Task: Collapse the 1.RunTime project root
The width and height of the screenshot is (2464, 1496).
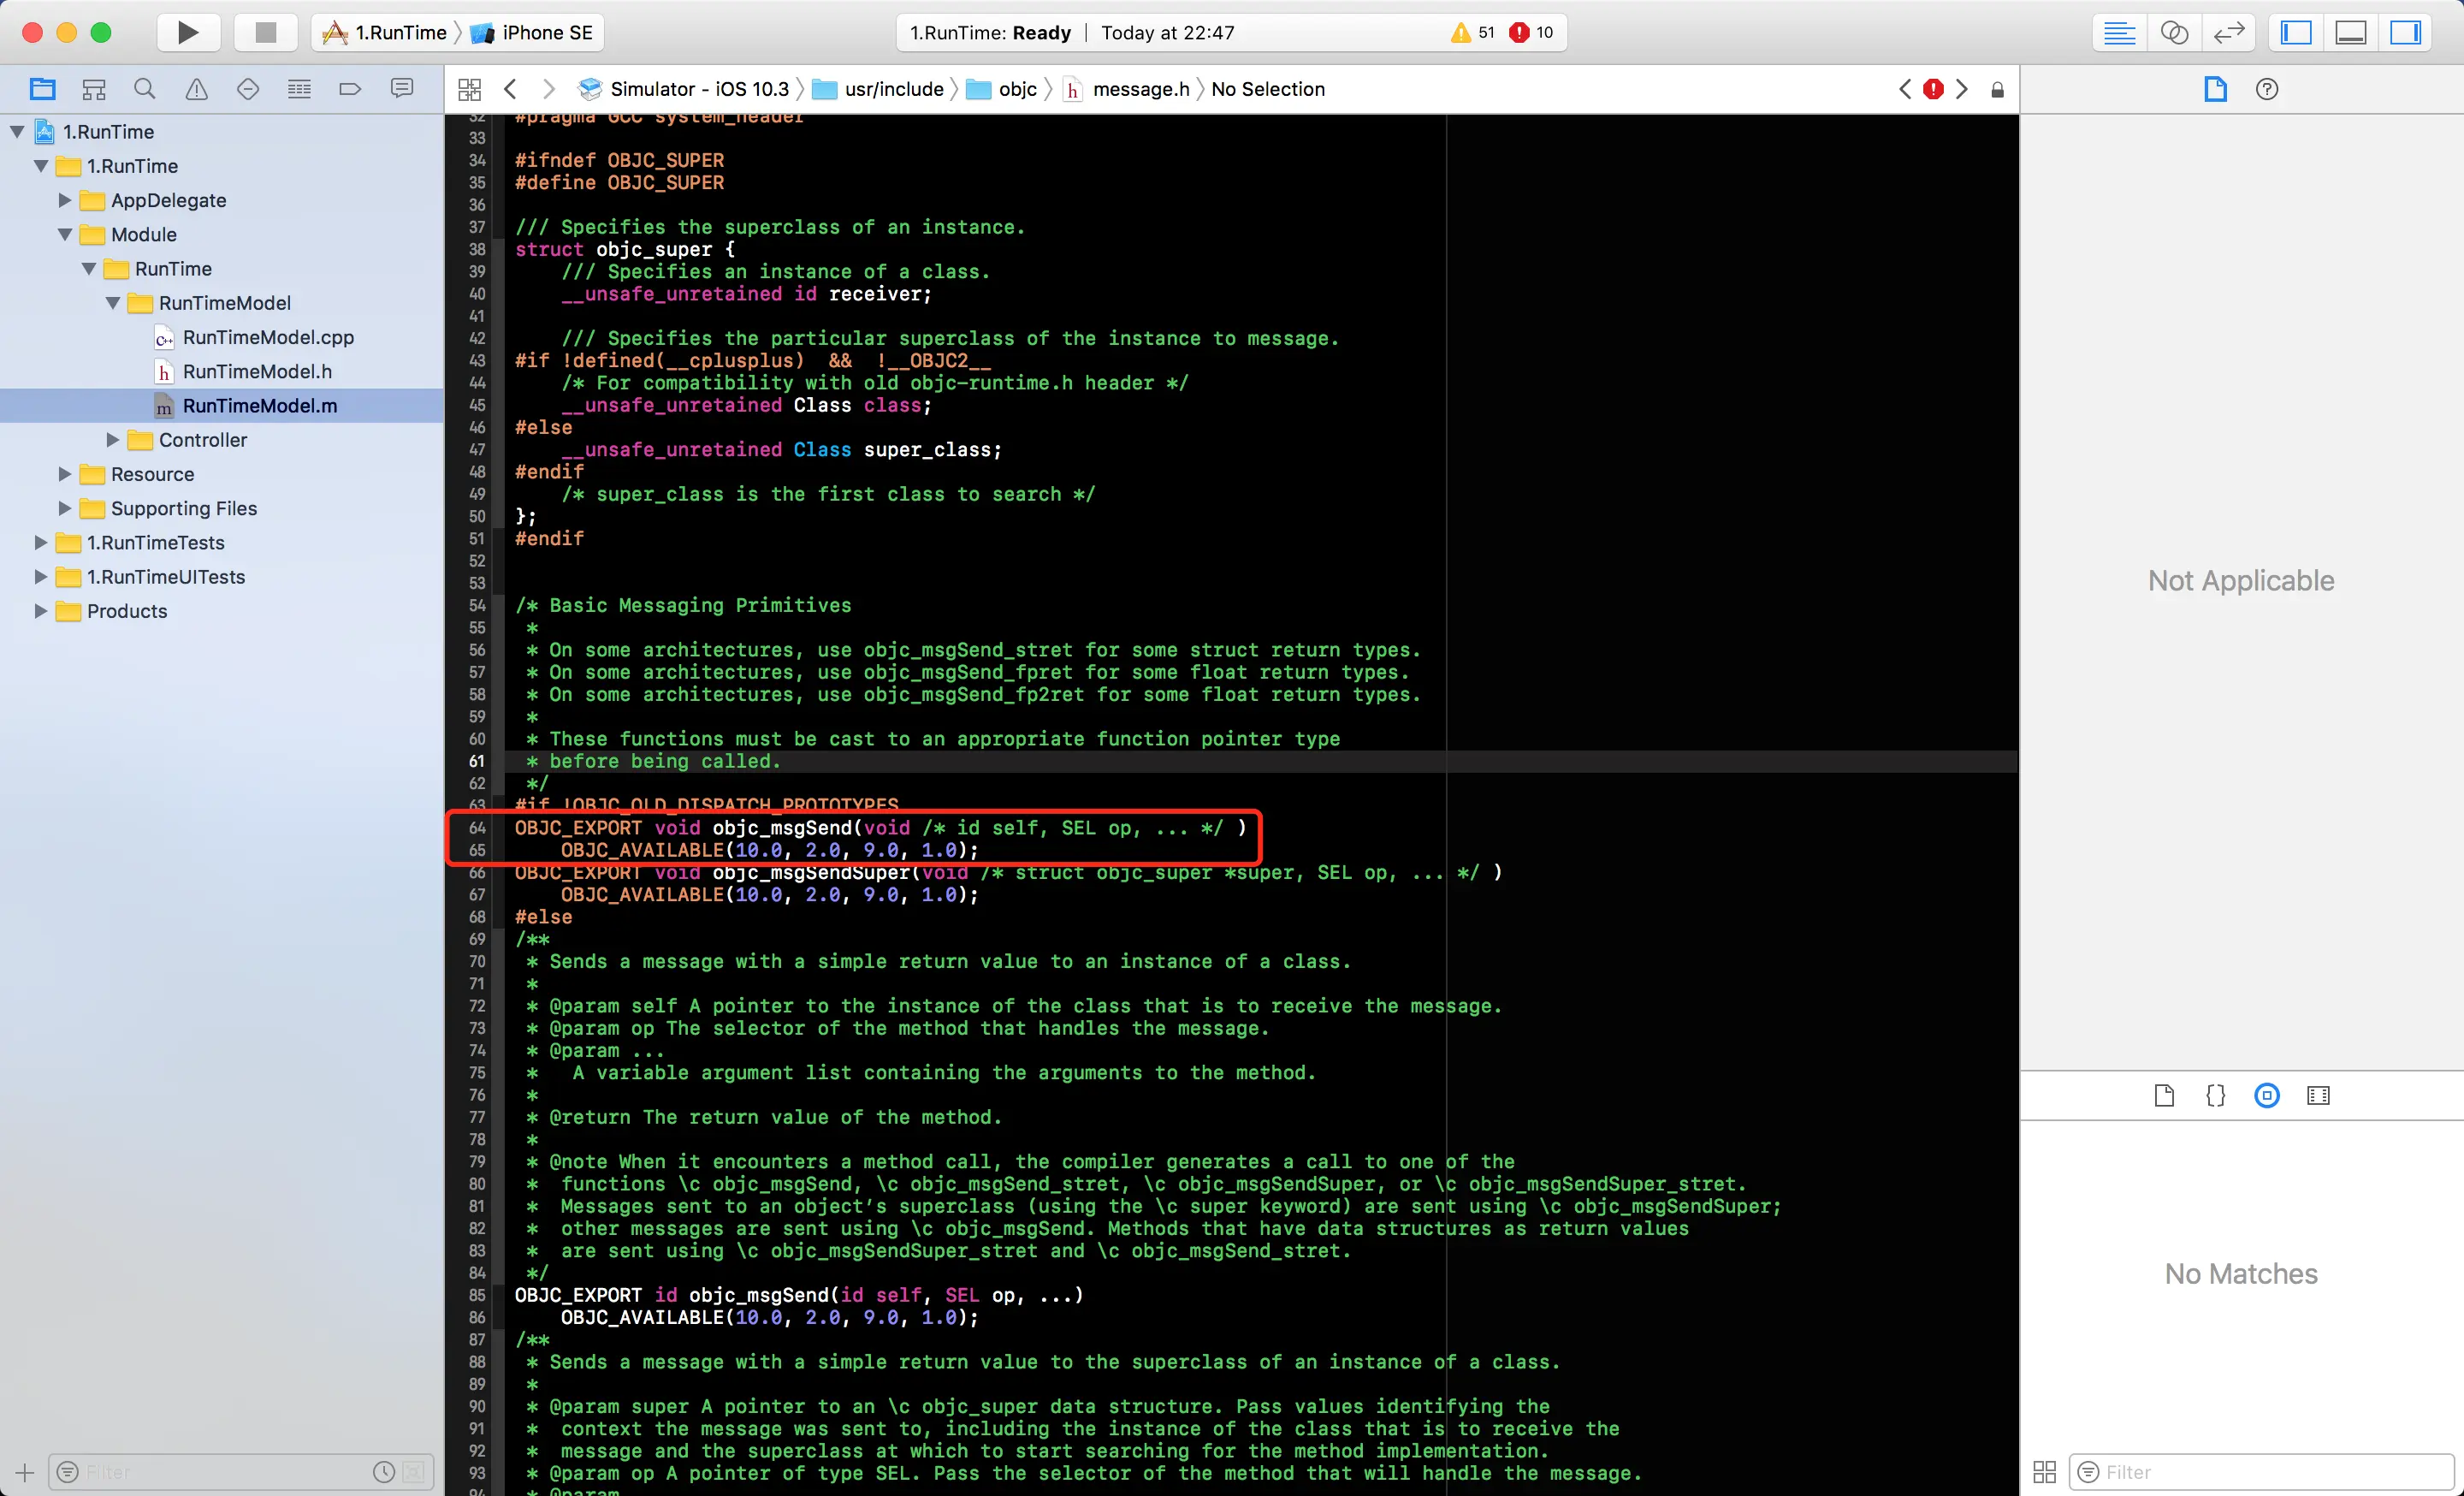Action: tap(17, 131)
